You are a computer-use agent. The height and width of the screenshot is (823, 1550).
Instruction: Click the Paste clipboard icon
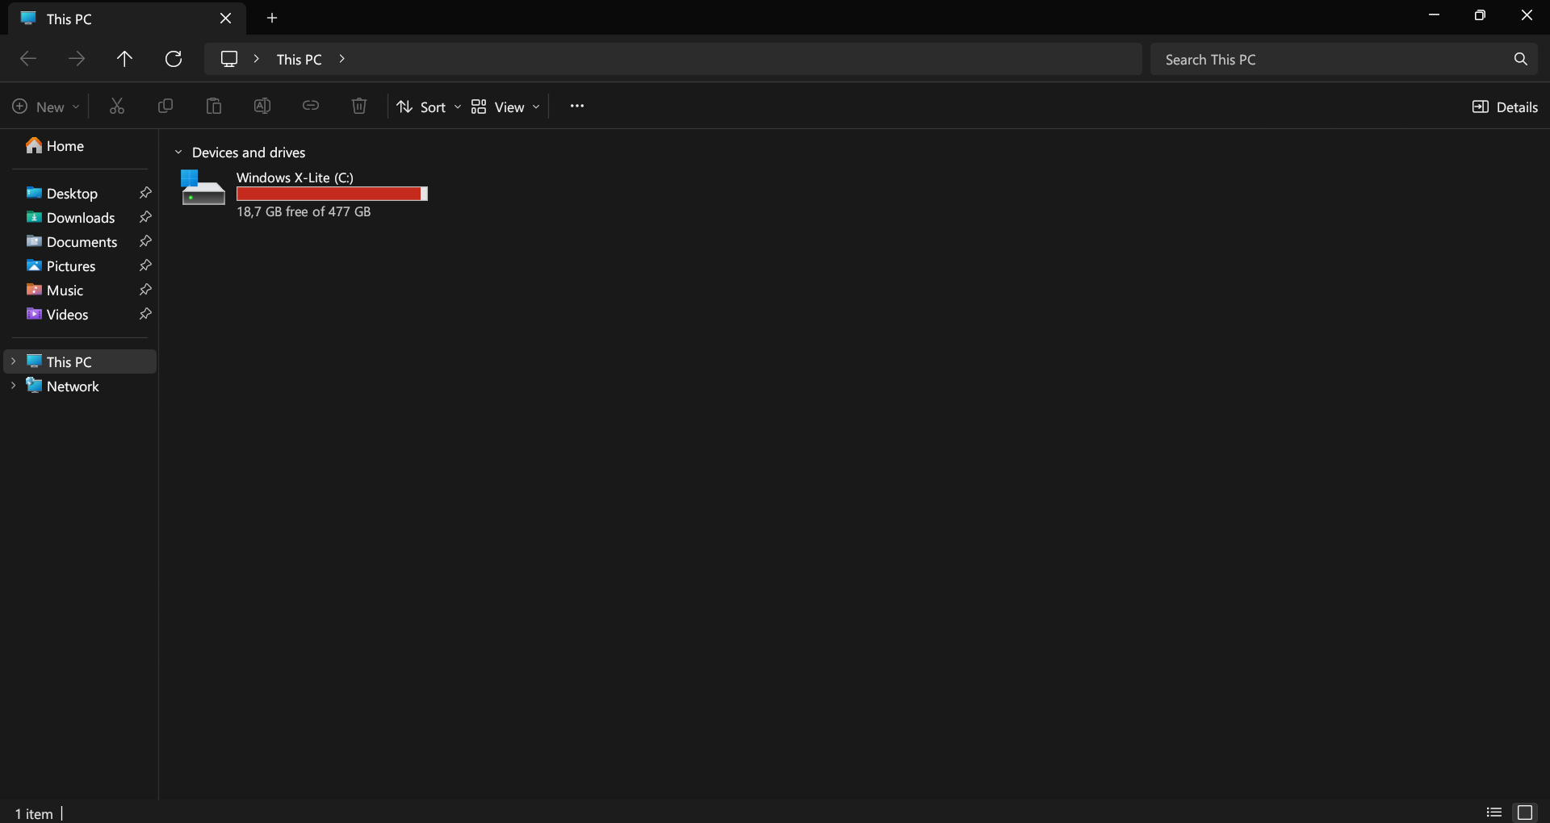[214, 107]
